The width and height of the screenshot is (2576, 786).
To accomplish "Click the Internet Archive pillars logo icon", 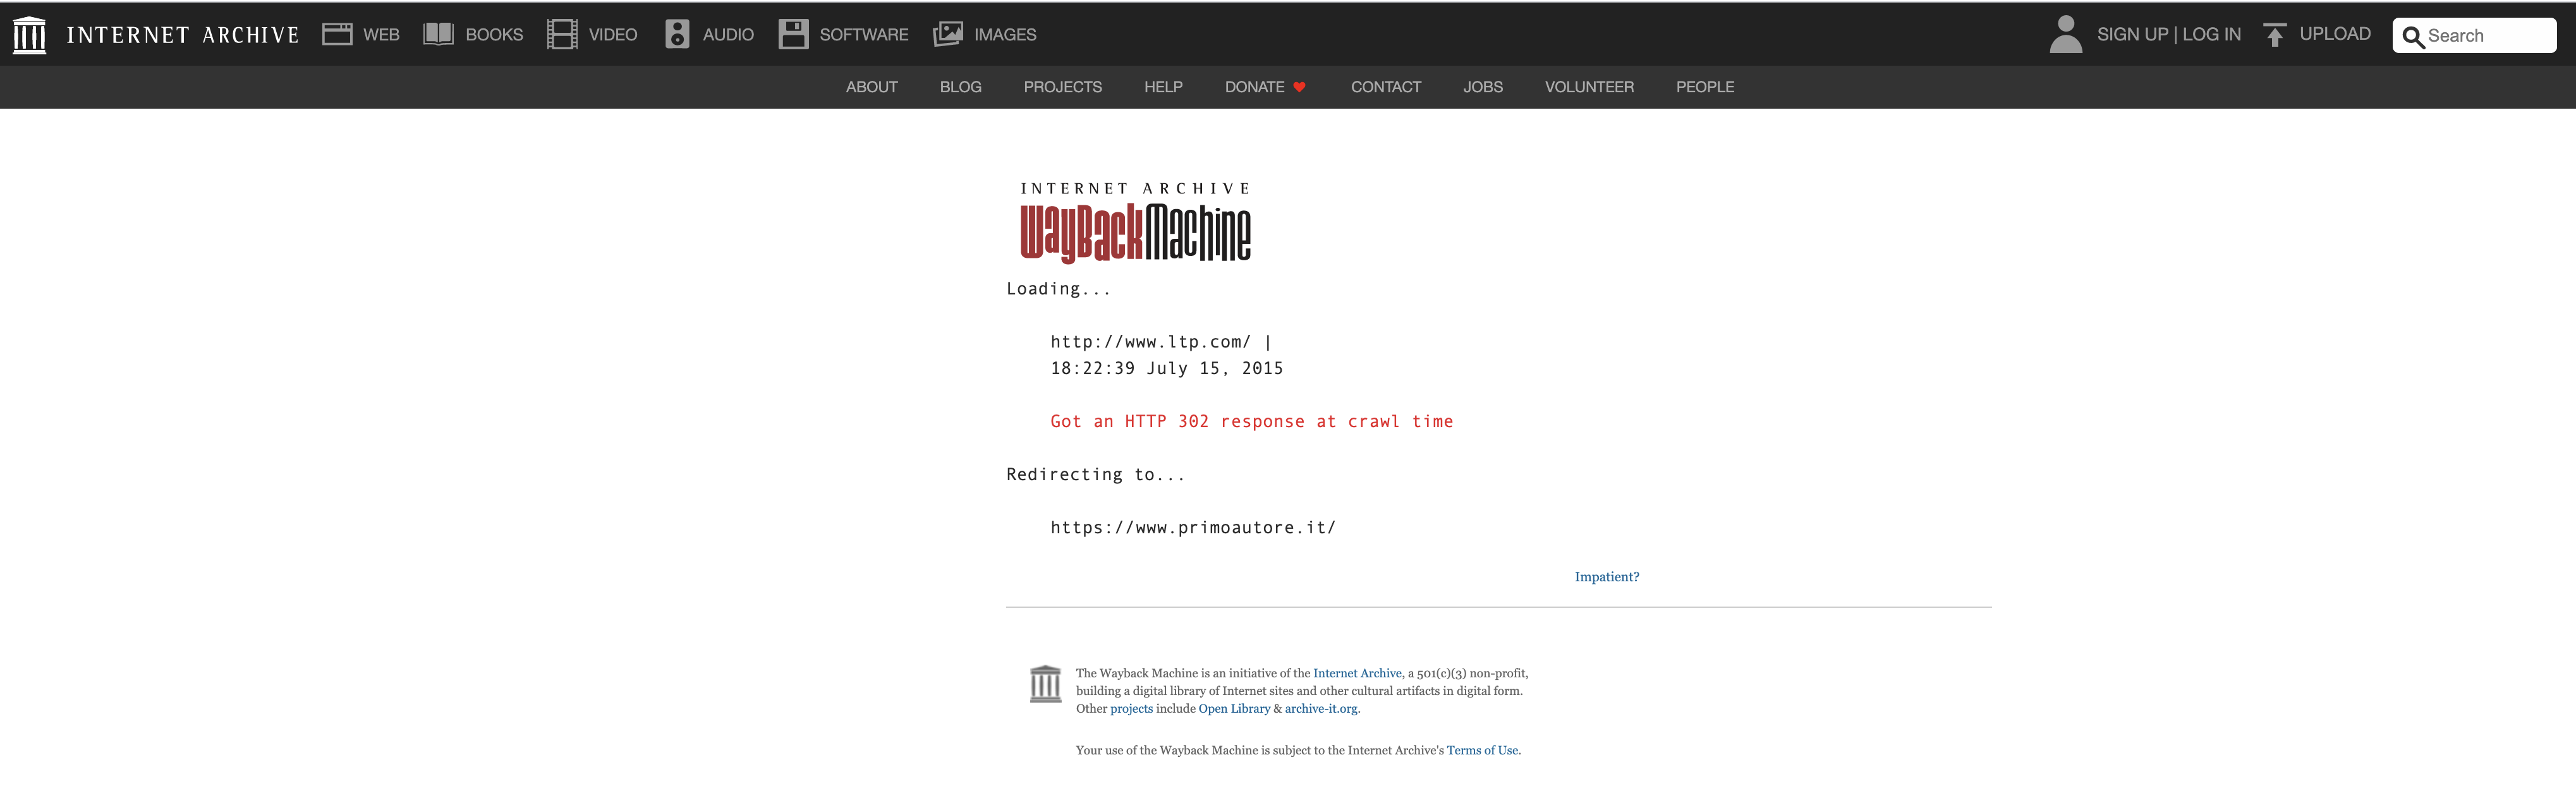I will pos(29,35).
